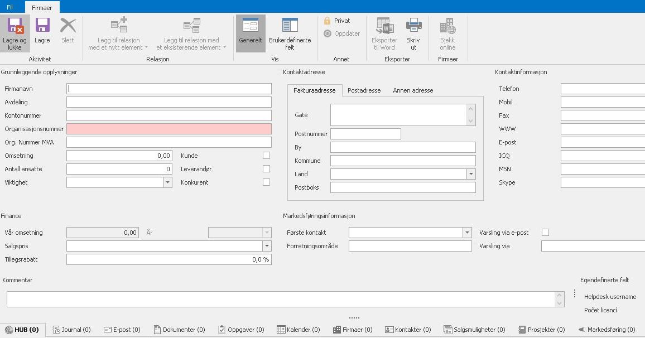This screenshot has width=645, height=338.
Task: Expand the Første kontakt dropdown
Action: pyautogui.click(x=468, y=233)
